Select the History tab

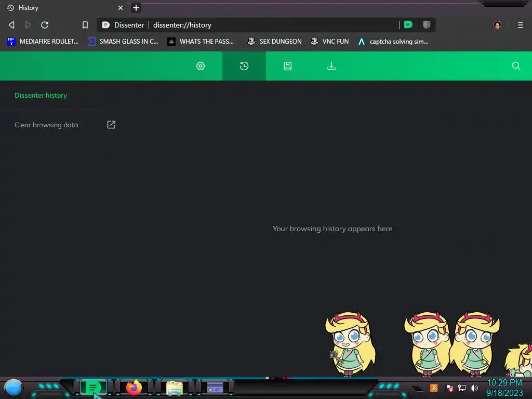[x=64, y=8]
